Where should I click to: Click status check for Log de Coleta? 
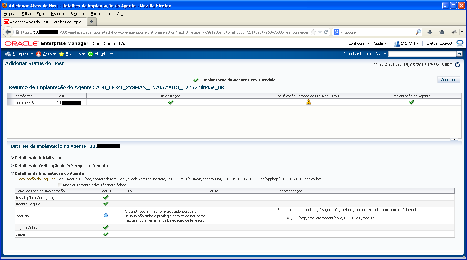[106, 227]
